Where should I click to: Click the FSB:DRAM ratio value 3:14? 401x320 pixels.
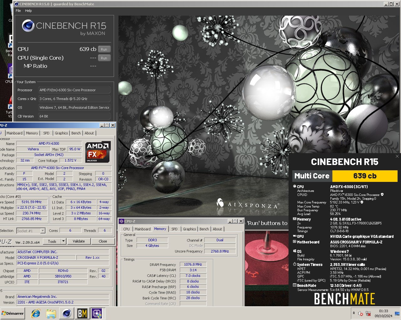click(193, 270)
